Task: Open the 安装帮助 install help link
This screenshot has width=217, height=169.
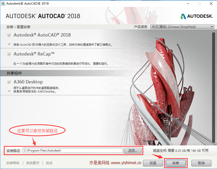Action: point(13,163)
